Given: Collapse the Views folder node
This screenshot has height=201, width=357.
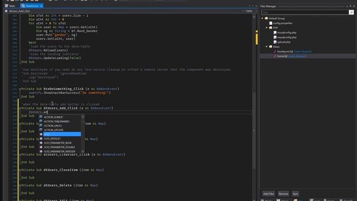Looking at the screenshot, I should click(x=267, y=46).
